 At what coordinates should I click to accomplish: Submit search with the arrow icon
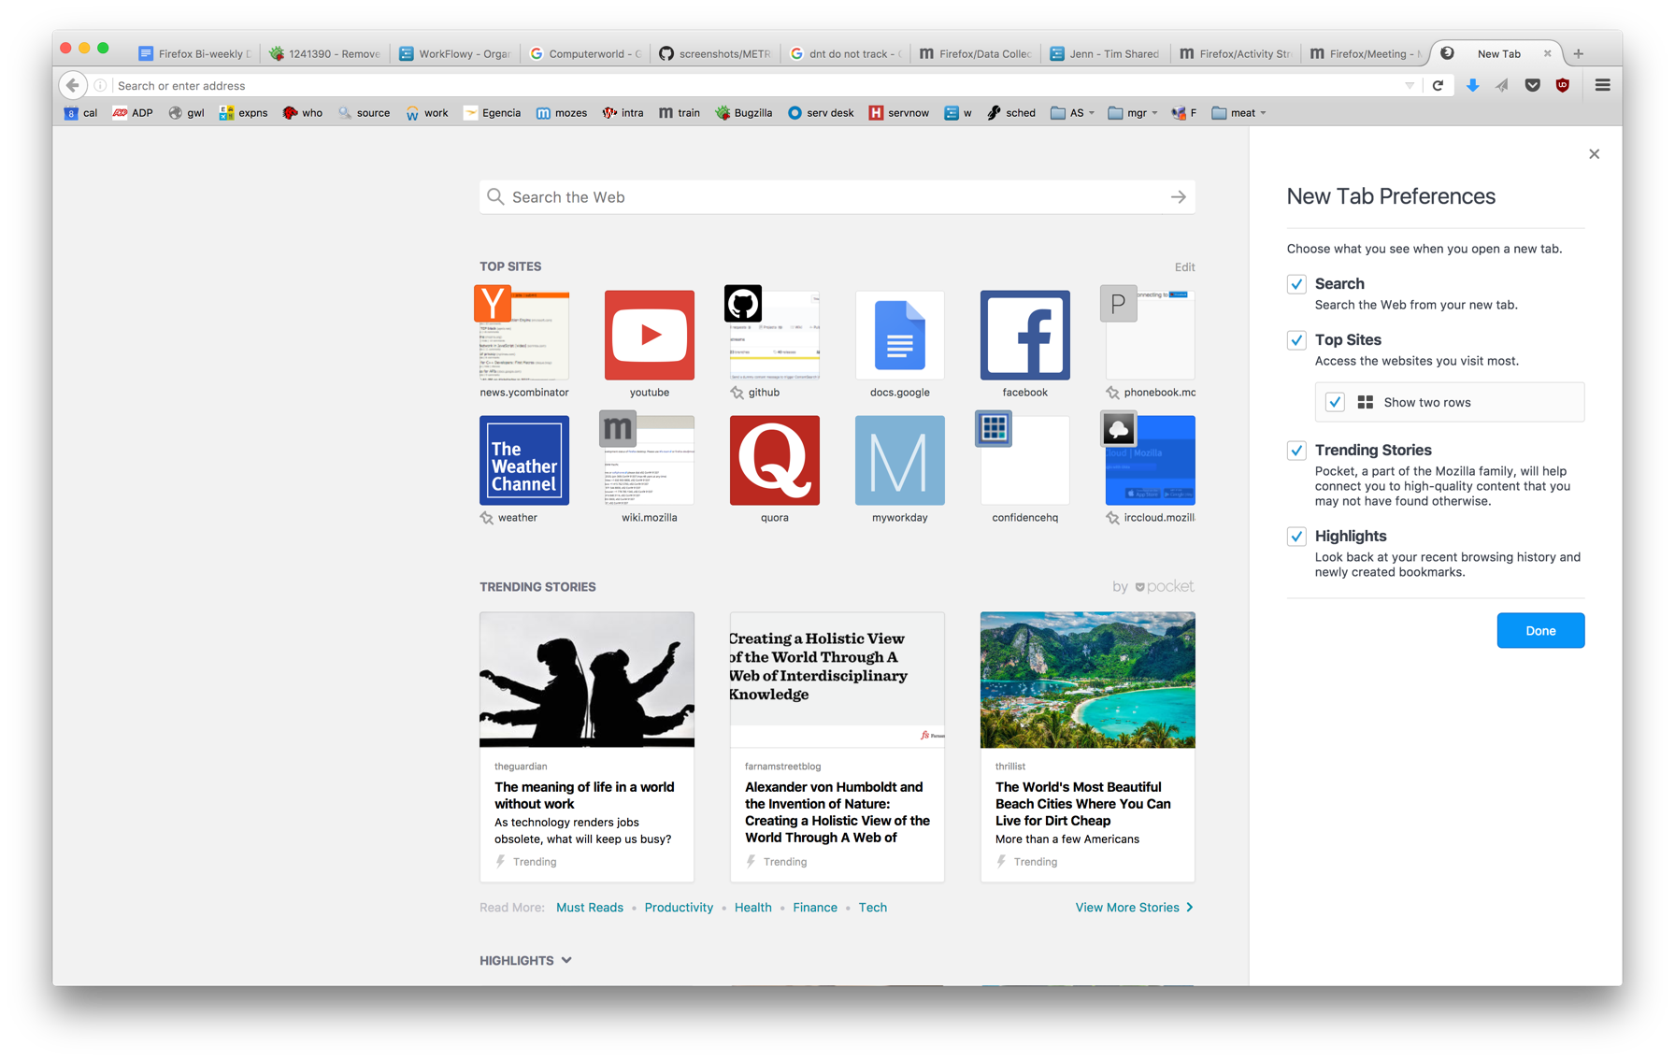1178,197
